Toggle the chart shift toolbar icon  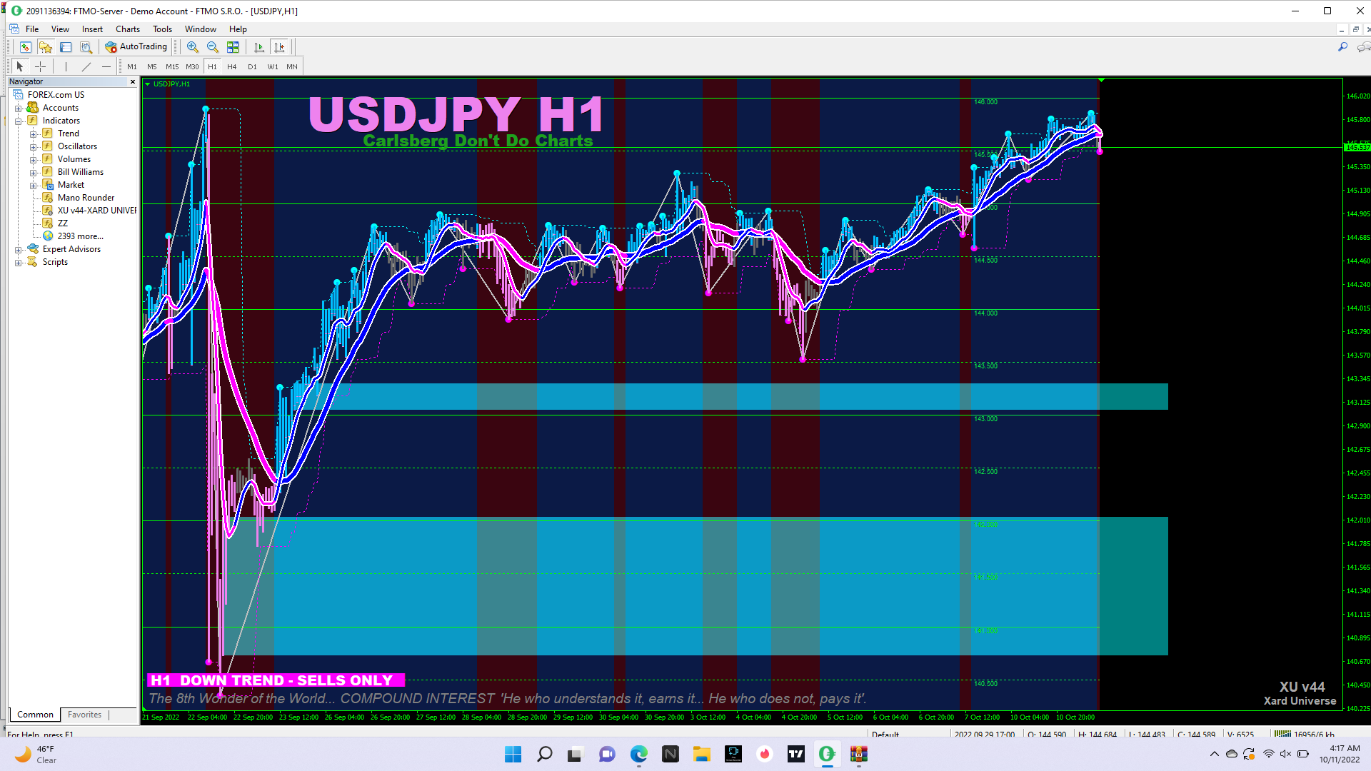point(279,47)
